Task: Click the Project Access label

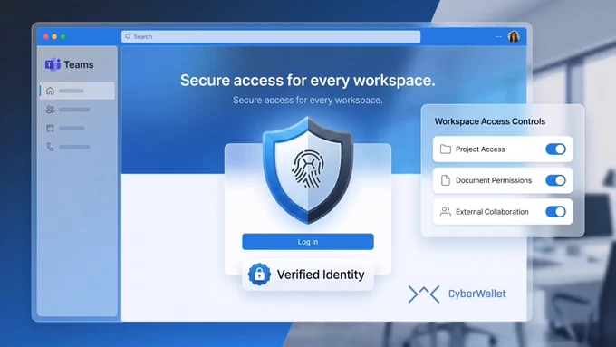Action: 480,149
